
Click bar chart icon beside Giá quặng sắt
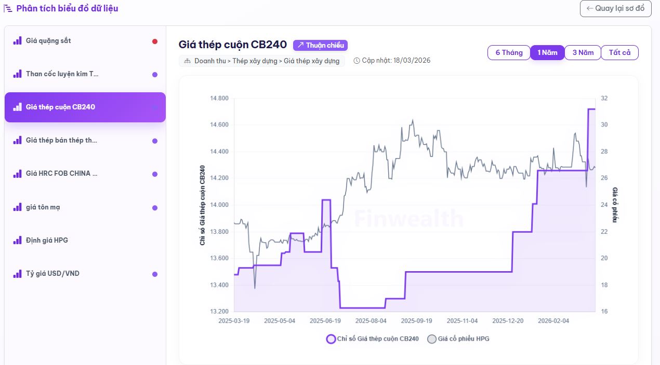click(17, 40)
